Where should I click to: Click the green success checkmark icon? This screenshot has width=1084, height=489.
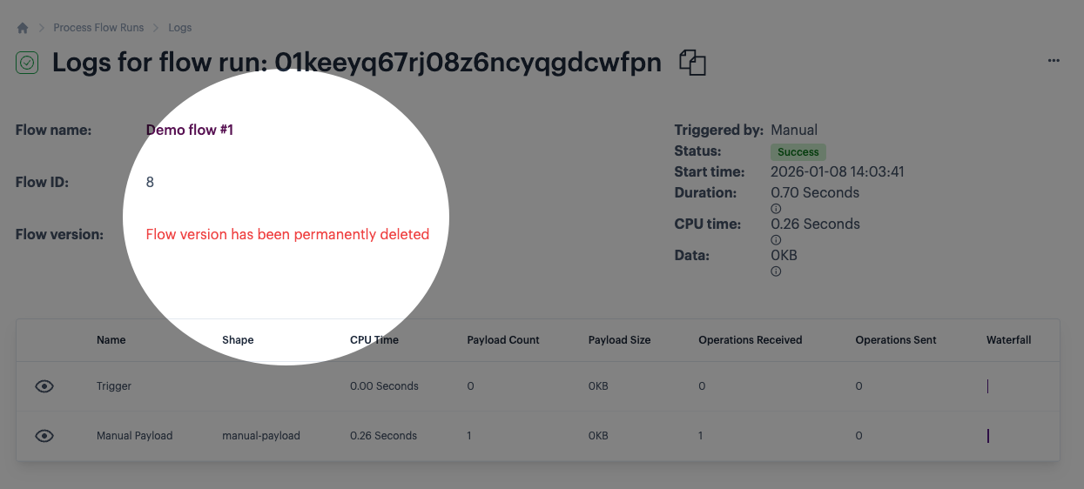[27, 63]
